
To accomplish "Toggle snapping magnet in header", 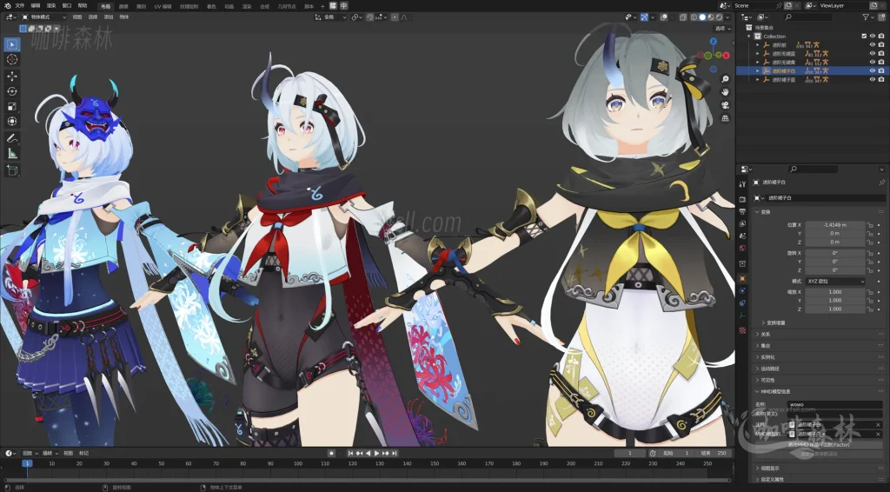I will pos(370,17).
